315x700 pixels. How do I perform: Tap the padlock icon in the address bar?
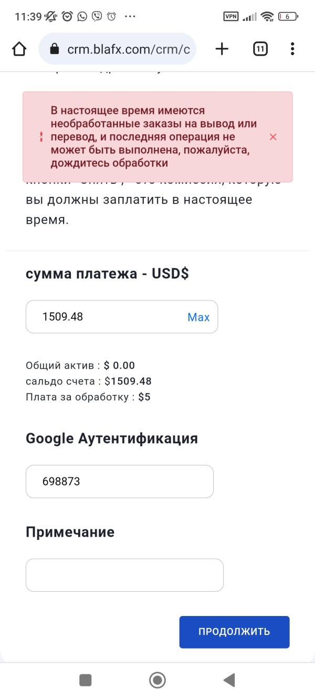[54, 49]
